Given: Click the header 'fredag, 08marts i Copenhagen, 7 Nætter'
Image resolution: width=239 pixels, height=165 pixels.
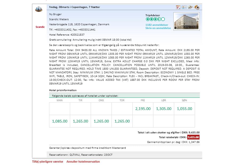Looking at the screenshot, I should [x=74, y=7].
